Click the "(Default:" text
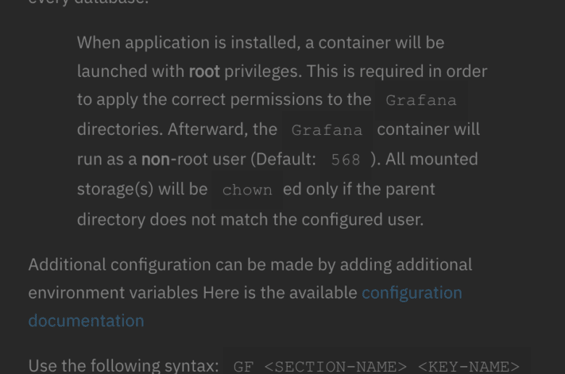Screen dimensions: 565x374 click(x=283, y=159)
